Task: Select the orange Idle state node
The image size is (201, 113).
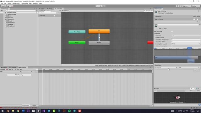Action: [x=99, y=31]
